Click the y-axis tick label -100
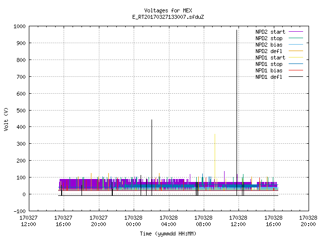318x238 pixels. coord(19,211)
